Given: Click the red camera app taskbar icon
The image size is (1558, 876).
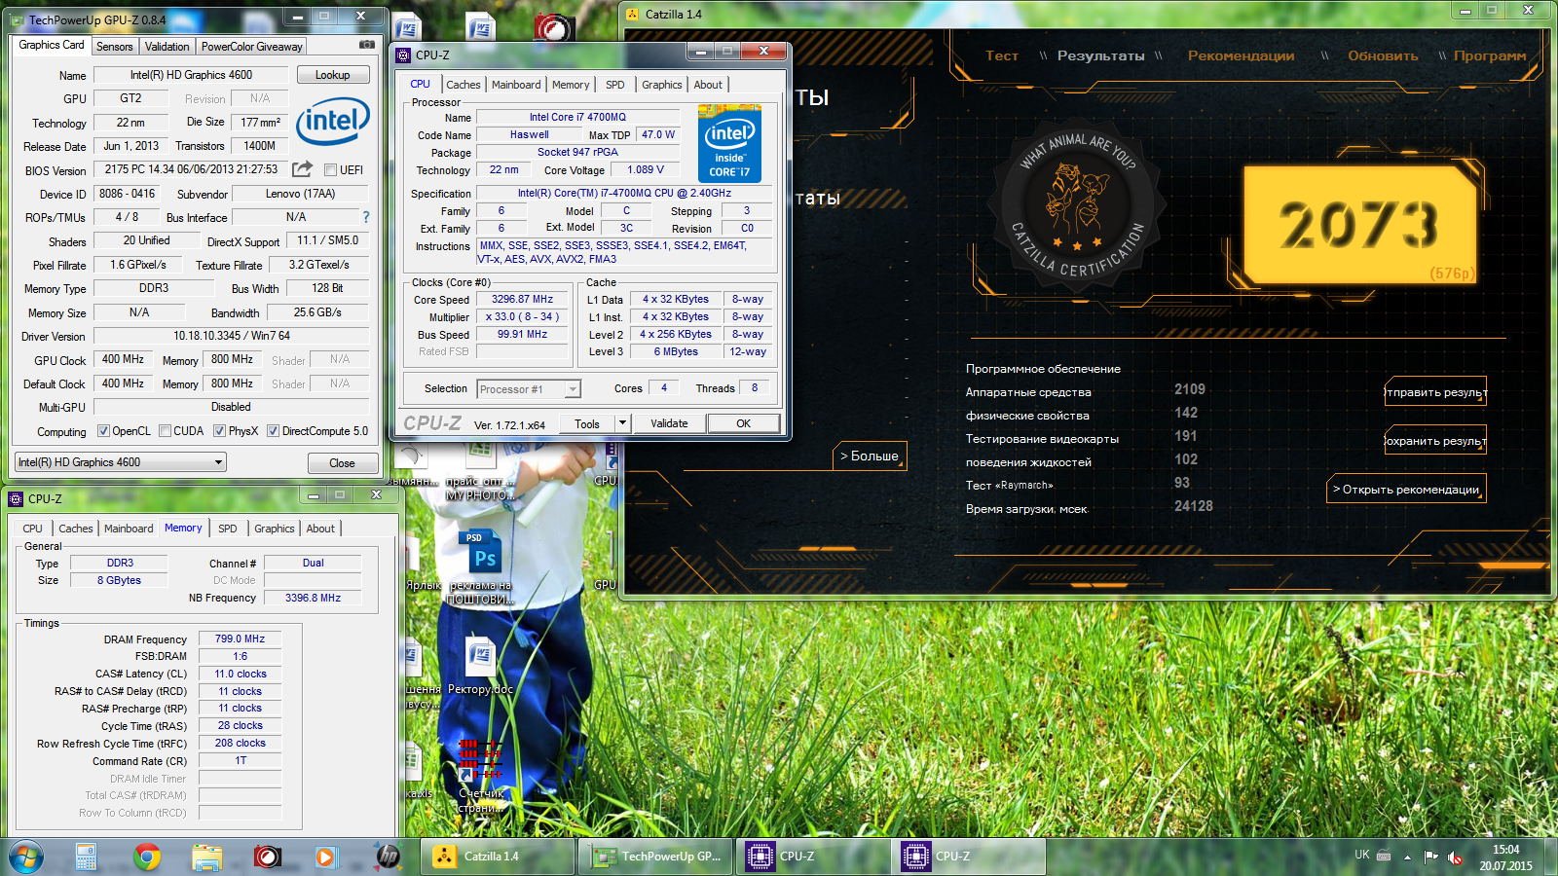Looking at the screenshot, I should click(268, 857).
